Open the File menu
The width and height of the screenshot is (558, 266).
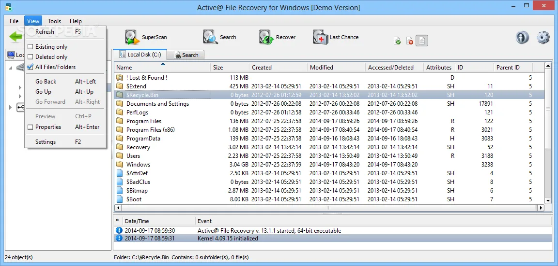14,21
